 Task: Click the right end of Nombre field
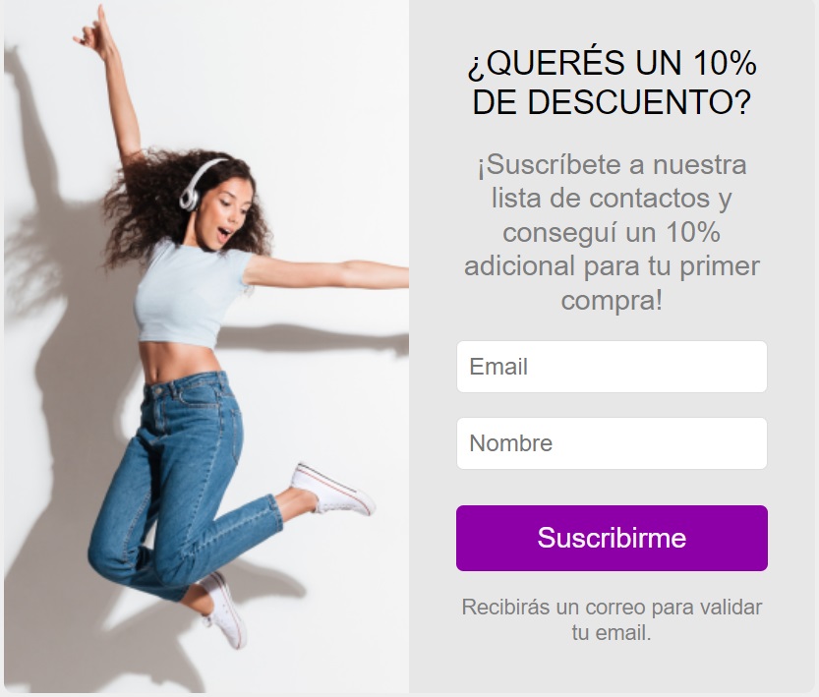coord(752,443)
